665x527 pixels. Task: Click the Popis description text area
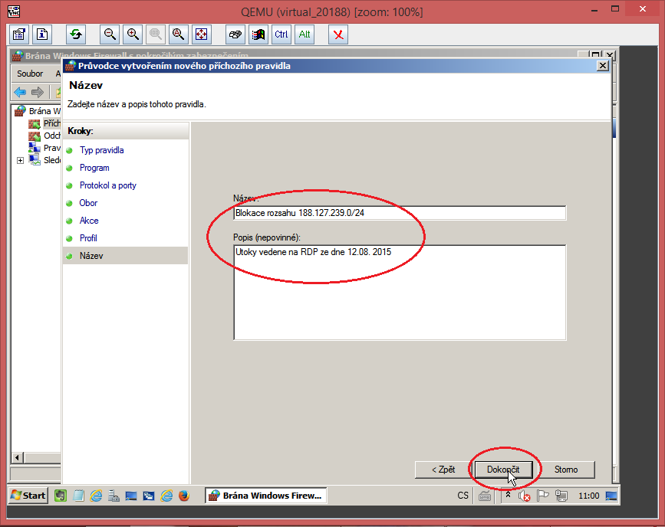tap(400, 293)
